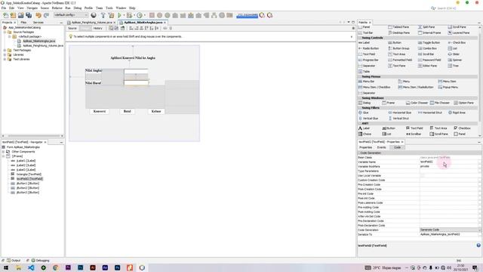Click the Nilai Huruf text field on form

136,82
